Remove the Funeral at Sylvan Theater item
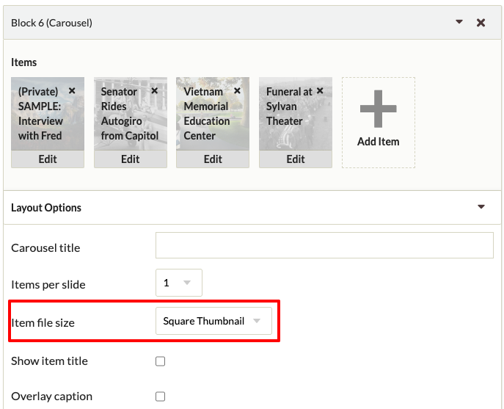This screenshot has width=504, height=409. [320, 91]
